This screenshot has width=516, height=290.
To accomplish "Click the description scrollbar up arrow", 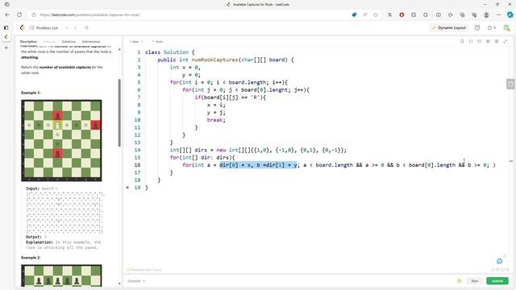I will pos(119,49).
